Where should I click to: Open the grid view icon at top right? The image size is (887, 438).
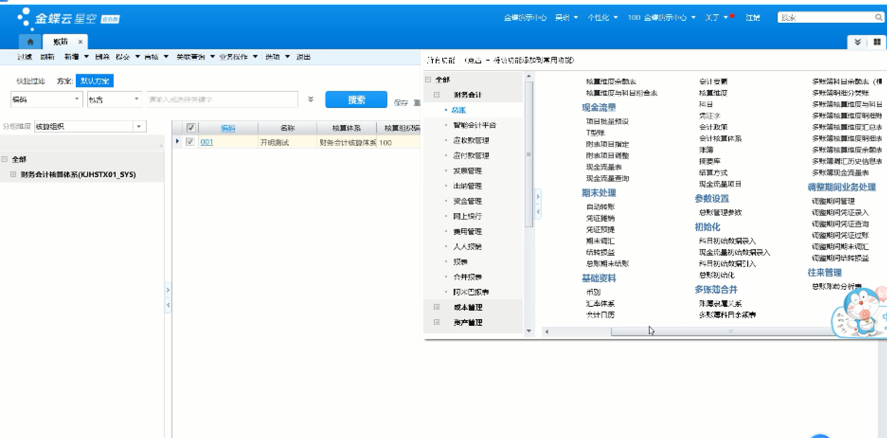pos(877,42)
